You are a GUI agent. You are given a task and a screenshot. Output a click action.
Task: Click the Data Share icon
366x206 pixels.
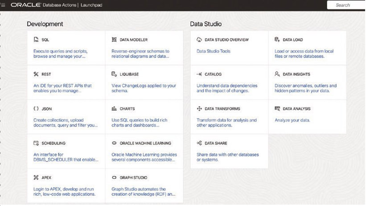coord(199,143)
